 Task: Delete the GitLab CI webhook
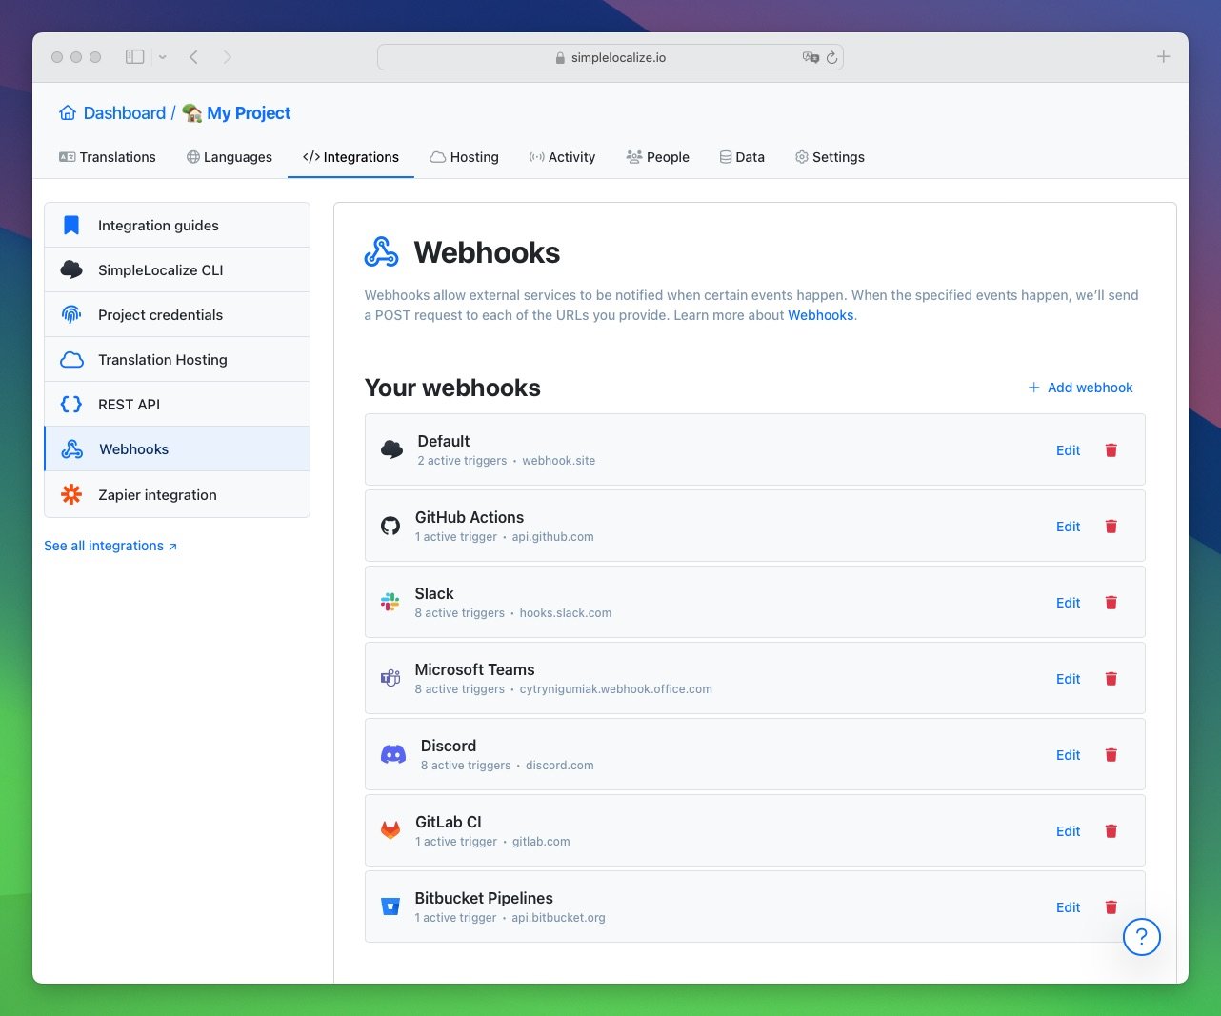tap(1111, 831)
